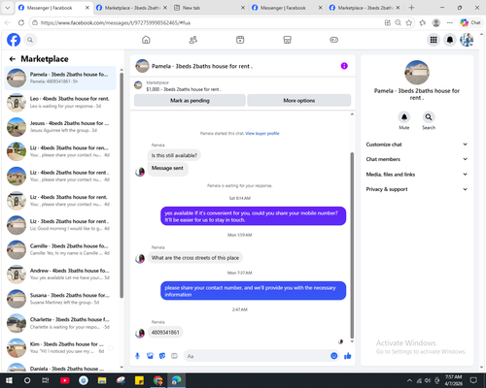Switch to the New tab browser tab
This screenshot has width=486, height=388.
pyautogui.click(x=209, y=8)
